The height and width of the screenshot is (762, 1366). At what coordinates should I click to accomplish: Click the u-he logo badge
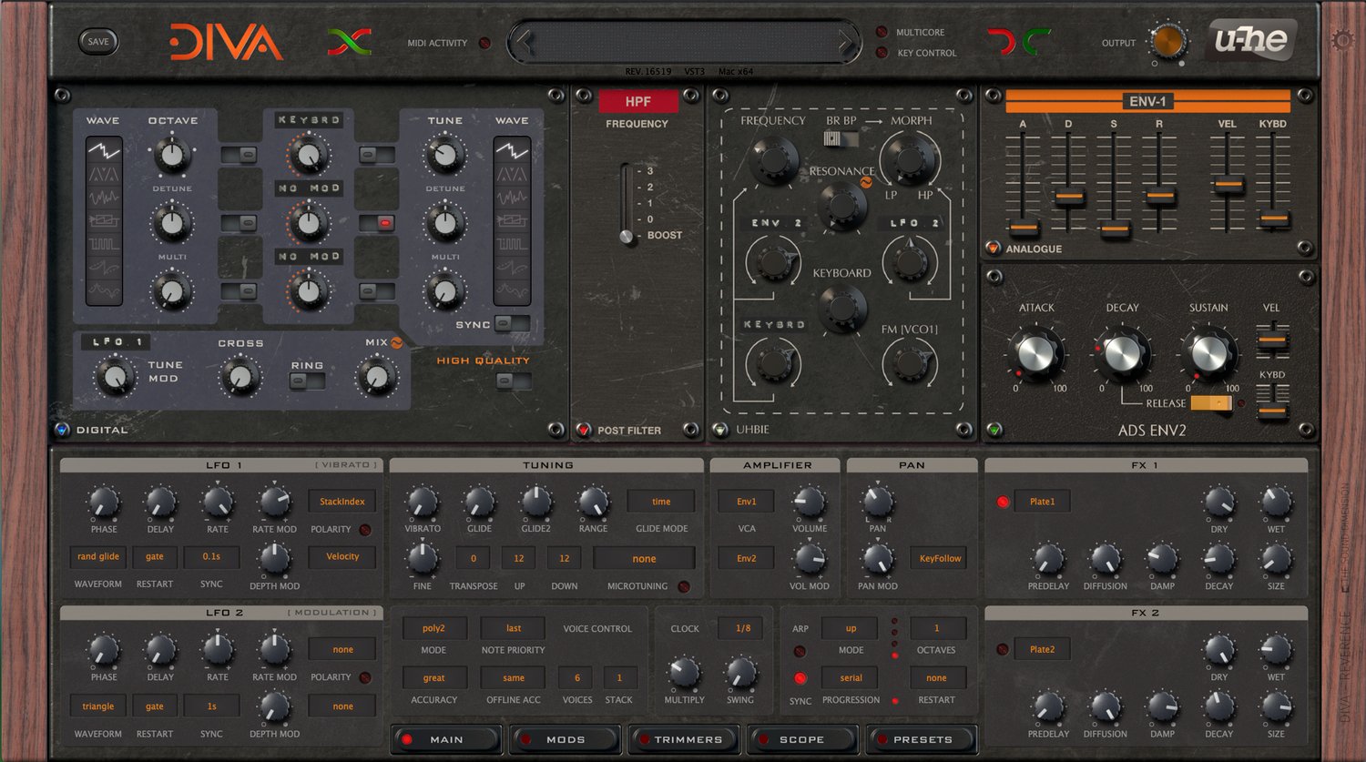(1251, 40)
